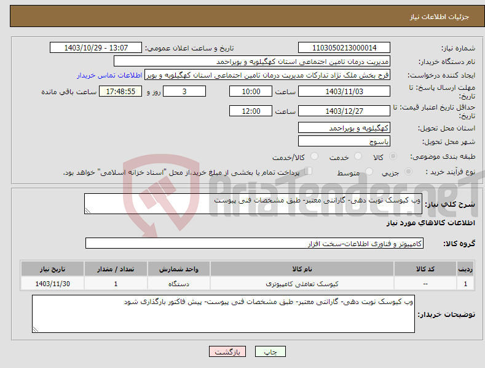Screen dimensions: 485x368
Task: Click the طبقه بندی موضوعی label
Action: 443,157
